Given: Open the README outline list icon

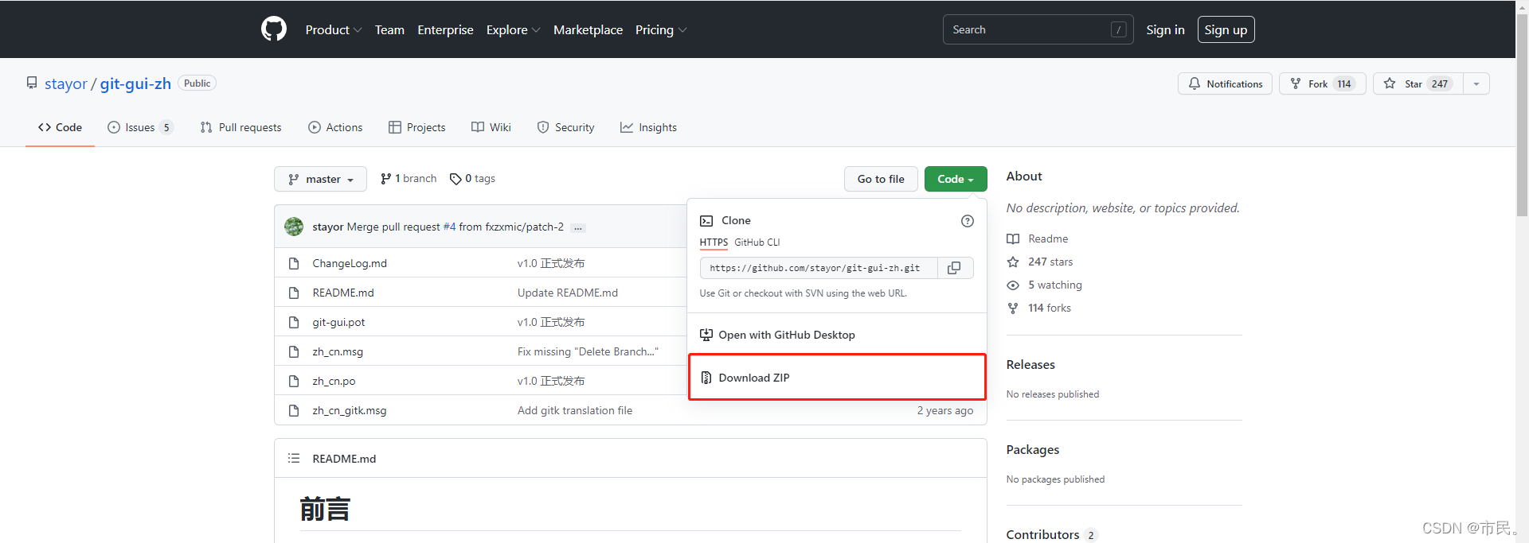Looking at the screenshot, I should point(294,458).
